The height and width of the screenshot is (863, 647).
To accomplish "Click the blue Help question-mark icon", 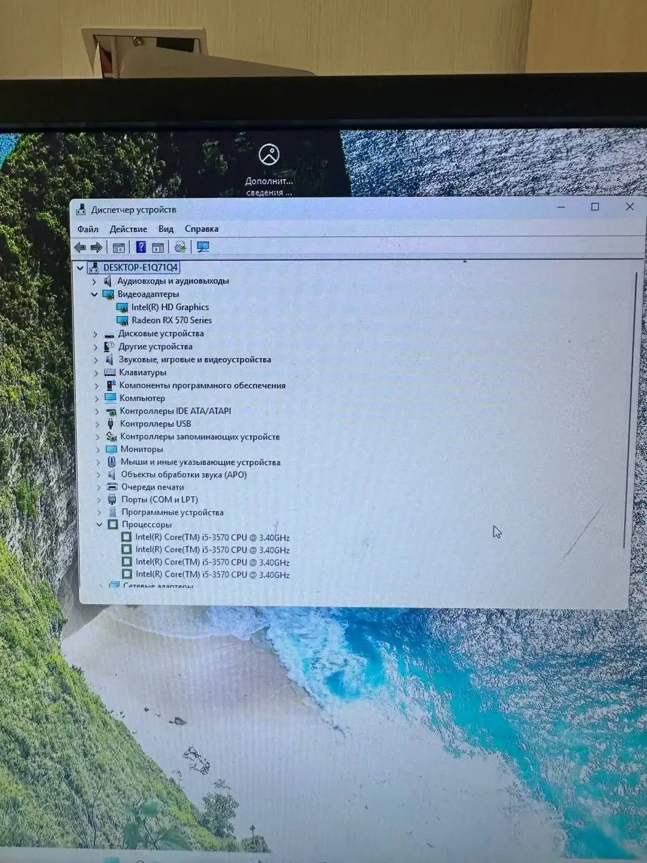I will pos(140,247).
